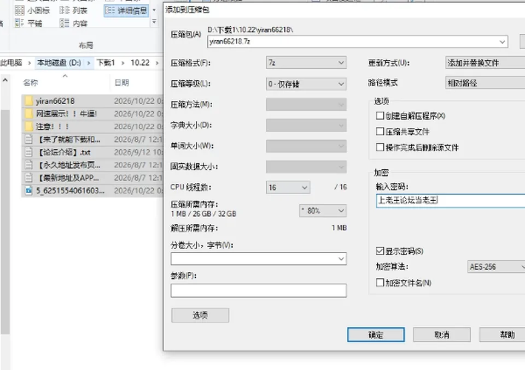Viewport: 525px width, 370px height.
Task: Switch layout to 详细信息 view icon
Action: coord(110,11)
